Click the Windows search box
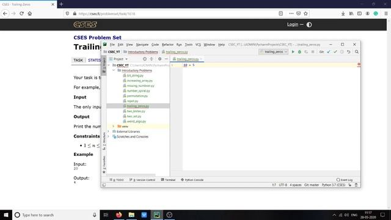This screenshot has height=220, width=391. [x=56, y=215]
